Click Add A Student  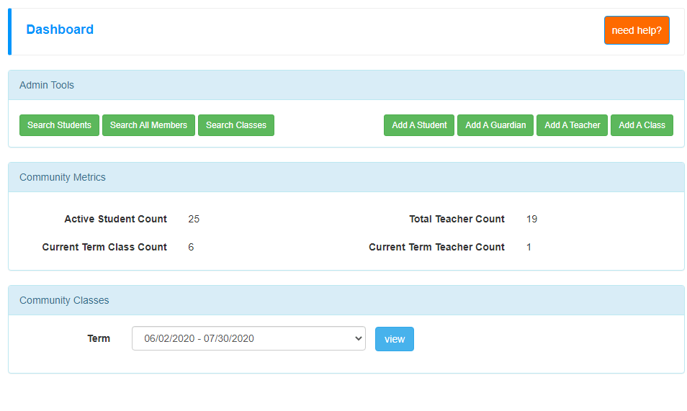tap(419, 125)
